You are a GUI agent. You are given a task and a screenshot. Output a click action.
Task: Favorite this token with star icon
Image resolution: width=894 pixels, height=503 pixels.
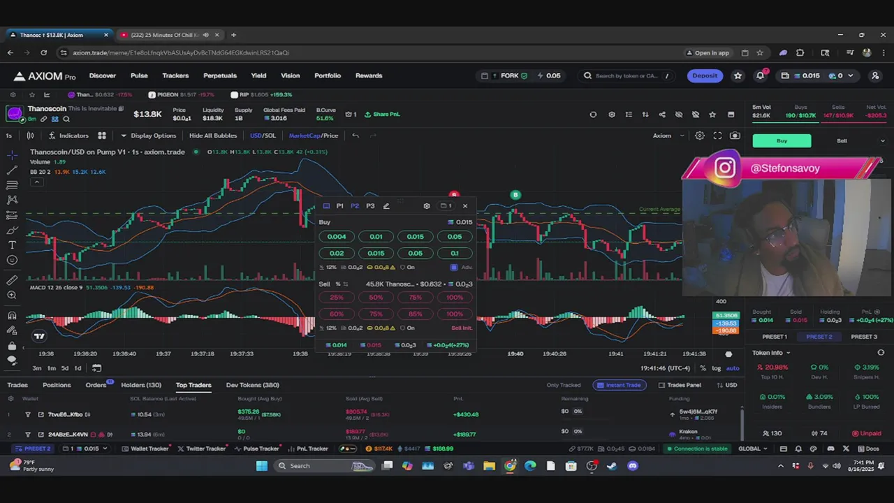click(x=712, y=115)
